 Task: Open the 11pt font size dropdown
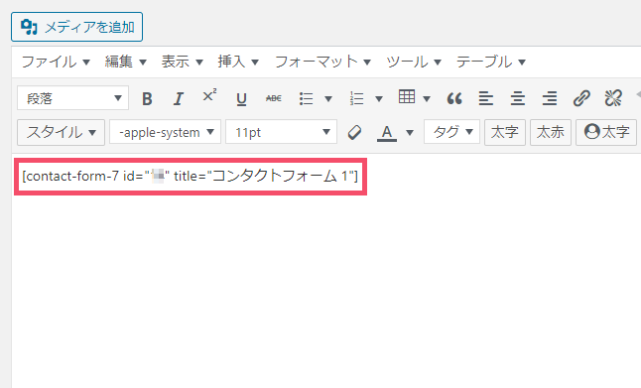tap(281, 132)
